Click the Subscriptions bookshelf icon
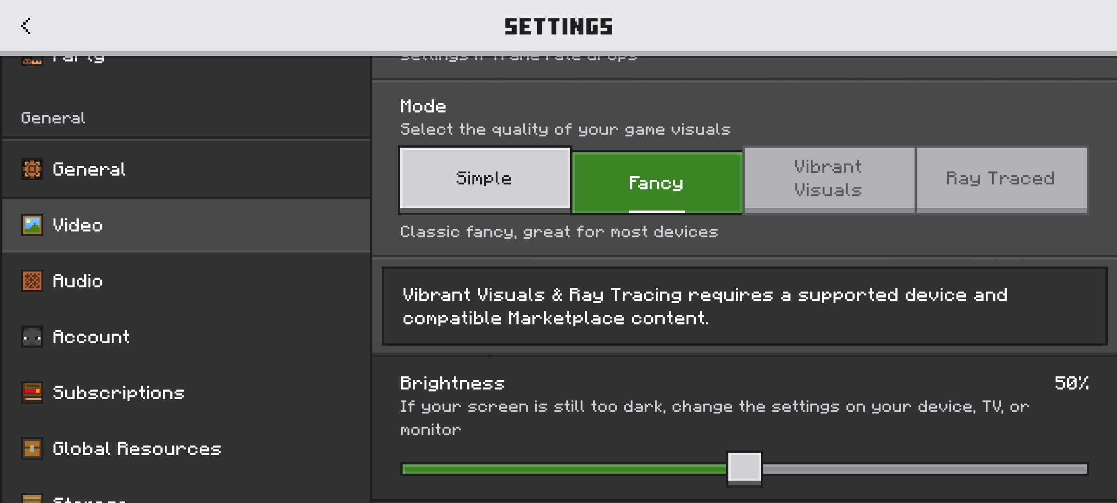The image size is (1117, 503). (x=32, y=393)
